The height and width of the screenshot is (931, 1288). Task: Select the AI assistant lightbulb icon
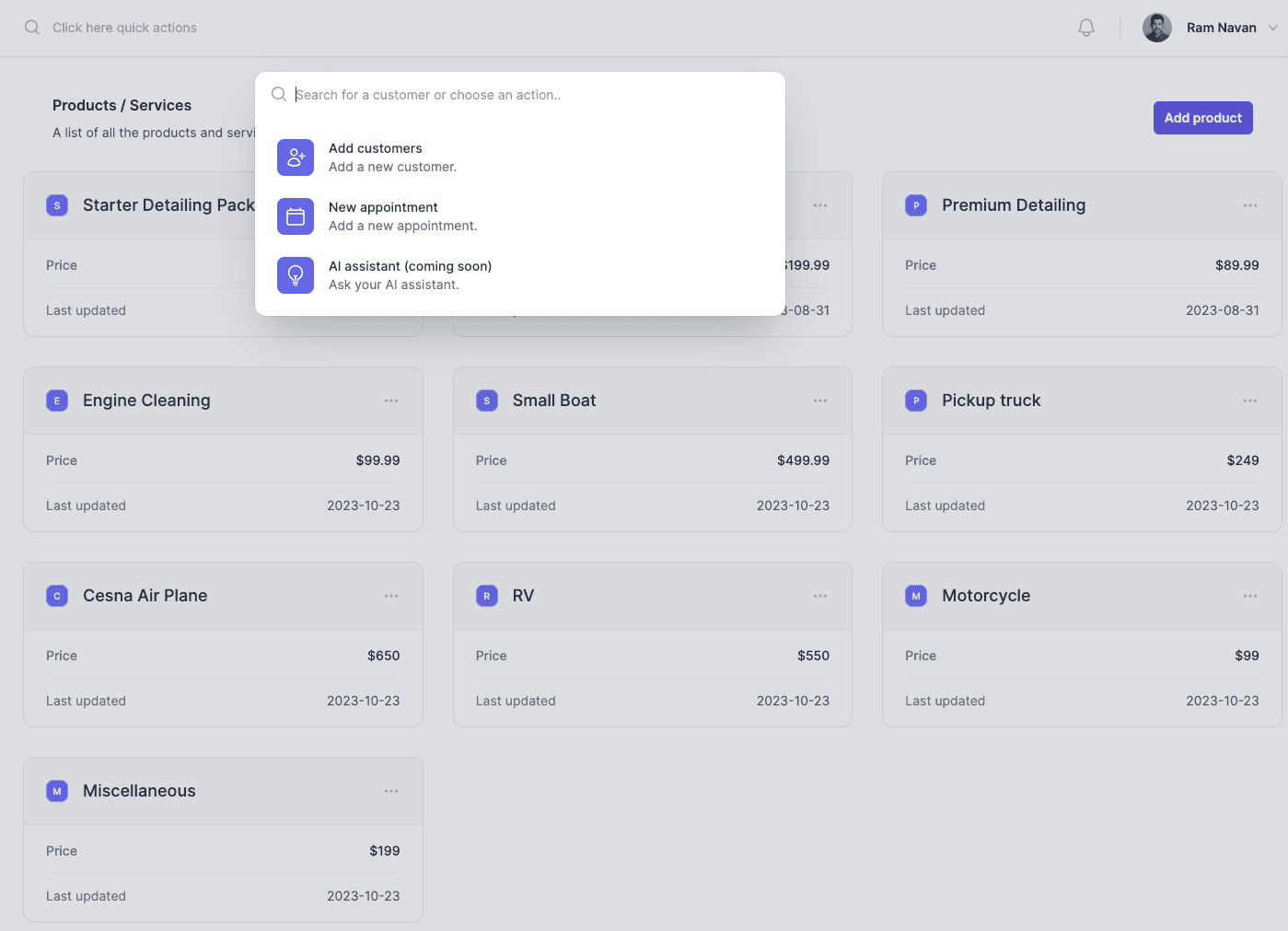pyautogui.click(x=295, y=275)
